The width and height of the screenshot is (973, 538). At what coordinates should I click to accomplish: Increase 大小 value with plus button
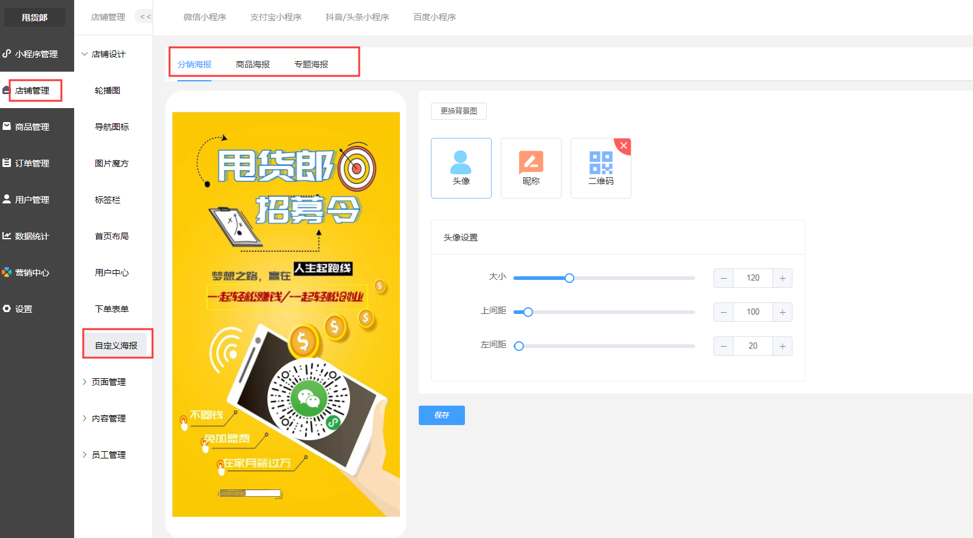point(782,278)
